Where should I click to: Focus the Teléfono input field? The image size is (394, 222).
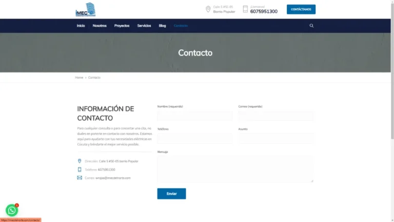pyautogui.click(x=195, y=138)
